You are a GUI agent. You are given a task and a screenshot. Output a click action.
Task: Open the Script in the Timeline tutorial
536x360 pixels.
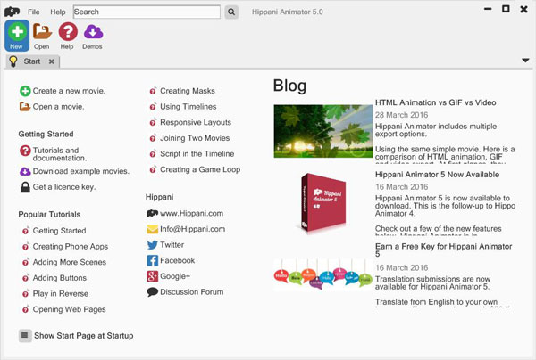[197, 154]
